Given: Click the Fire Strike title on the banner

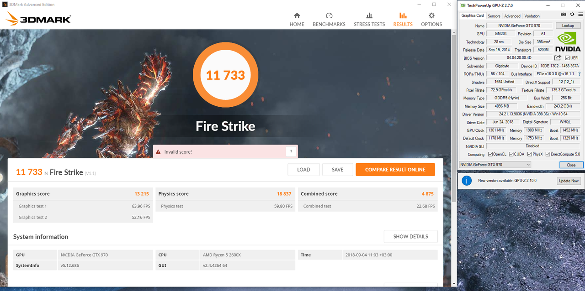Looking at the screenshot, I should (225, 126).
